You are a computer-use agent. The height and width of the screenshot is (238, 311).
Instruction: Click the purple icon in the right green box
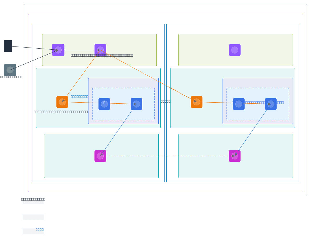click(x=235, y=50)
